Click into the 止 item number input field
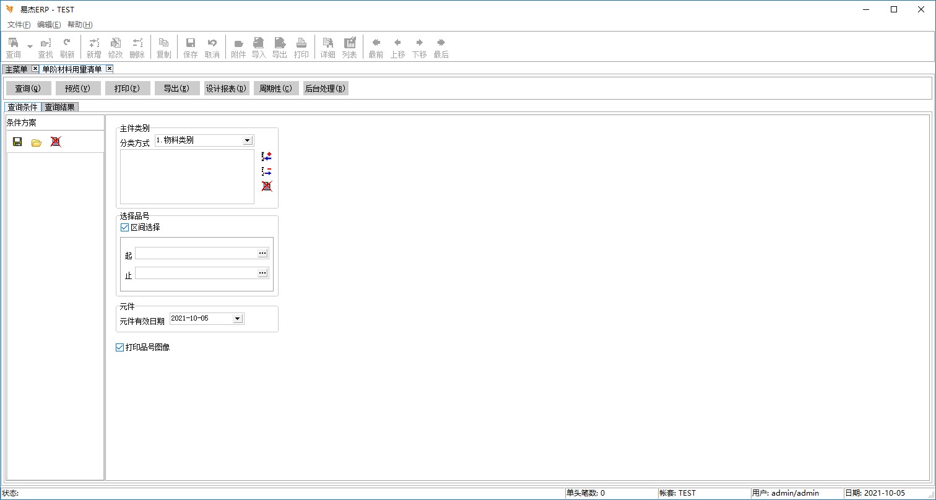The height and width of the screenshot is (500, 936). 196,273
